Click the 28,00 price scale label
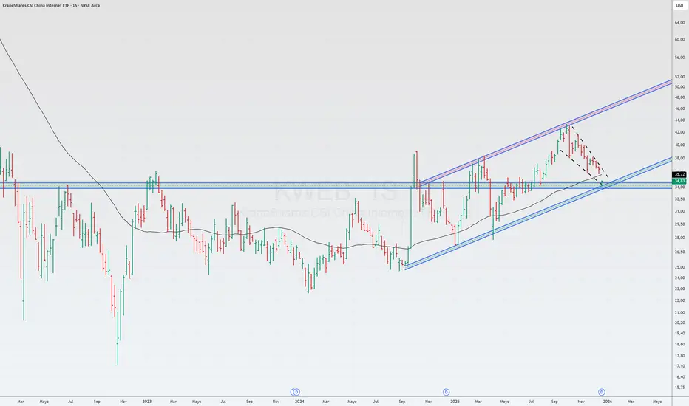 680,238
